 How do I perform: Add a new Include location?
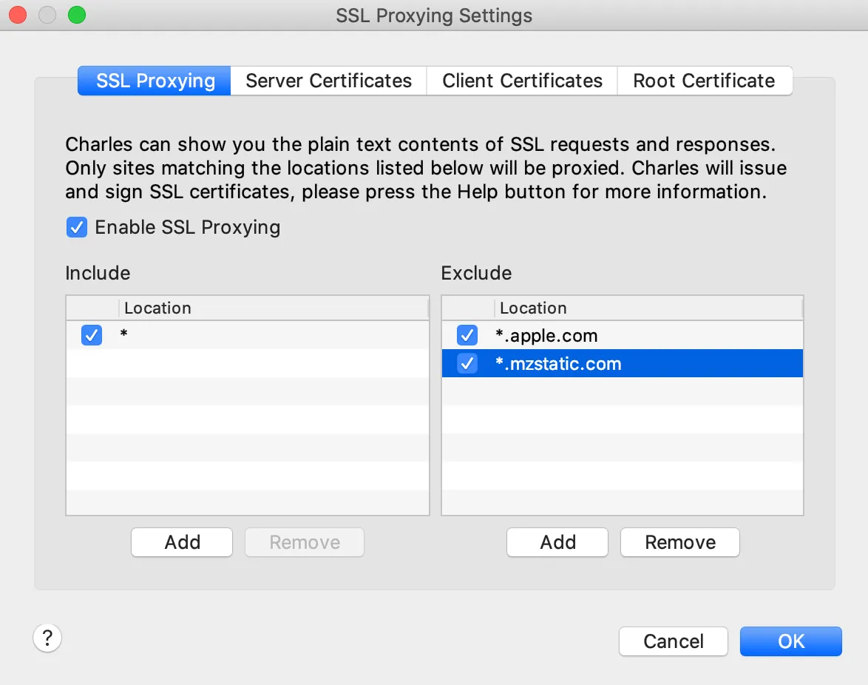[x=182, y=542]
